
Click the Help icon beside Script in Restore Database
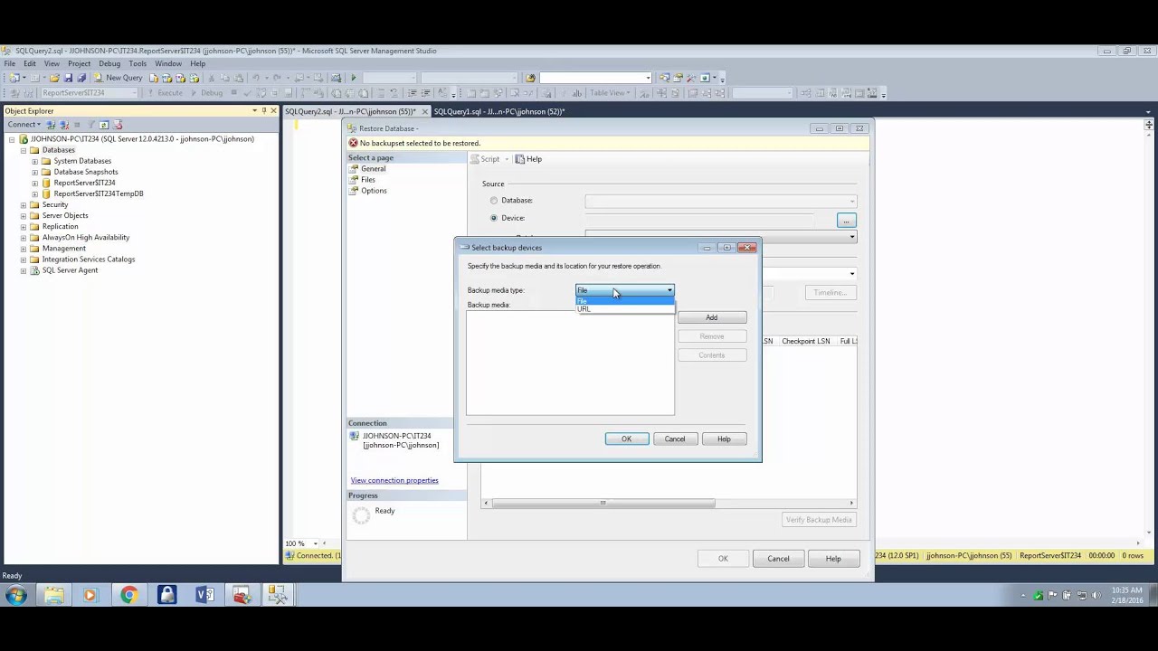520,159
